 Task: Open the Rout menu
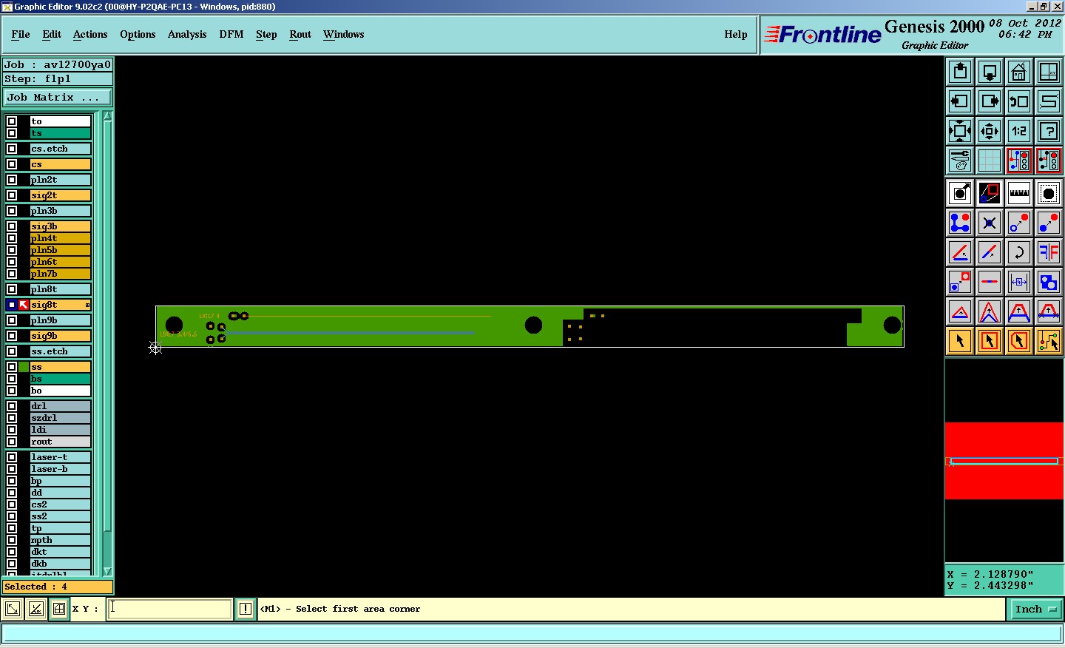300,34
